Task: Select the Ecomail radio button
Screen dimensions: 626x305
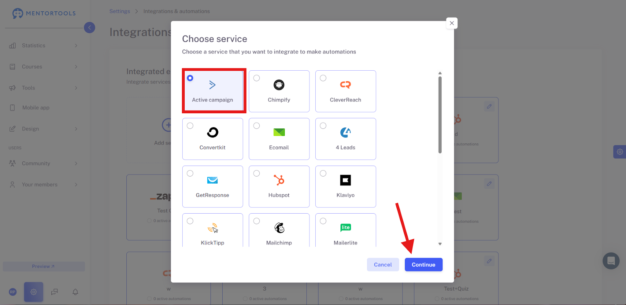Action: [x=257, y=126]
